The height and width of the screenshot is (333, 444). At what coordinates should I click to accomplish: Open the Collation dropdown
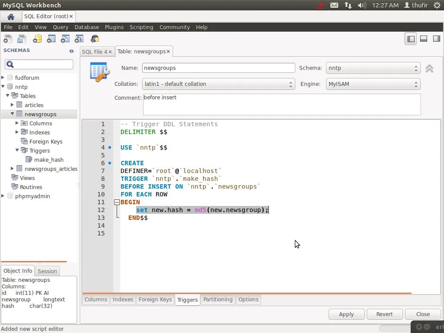219,84
